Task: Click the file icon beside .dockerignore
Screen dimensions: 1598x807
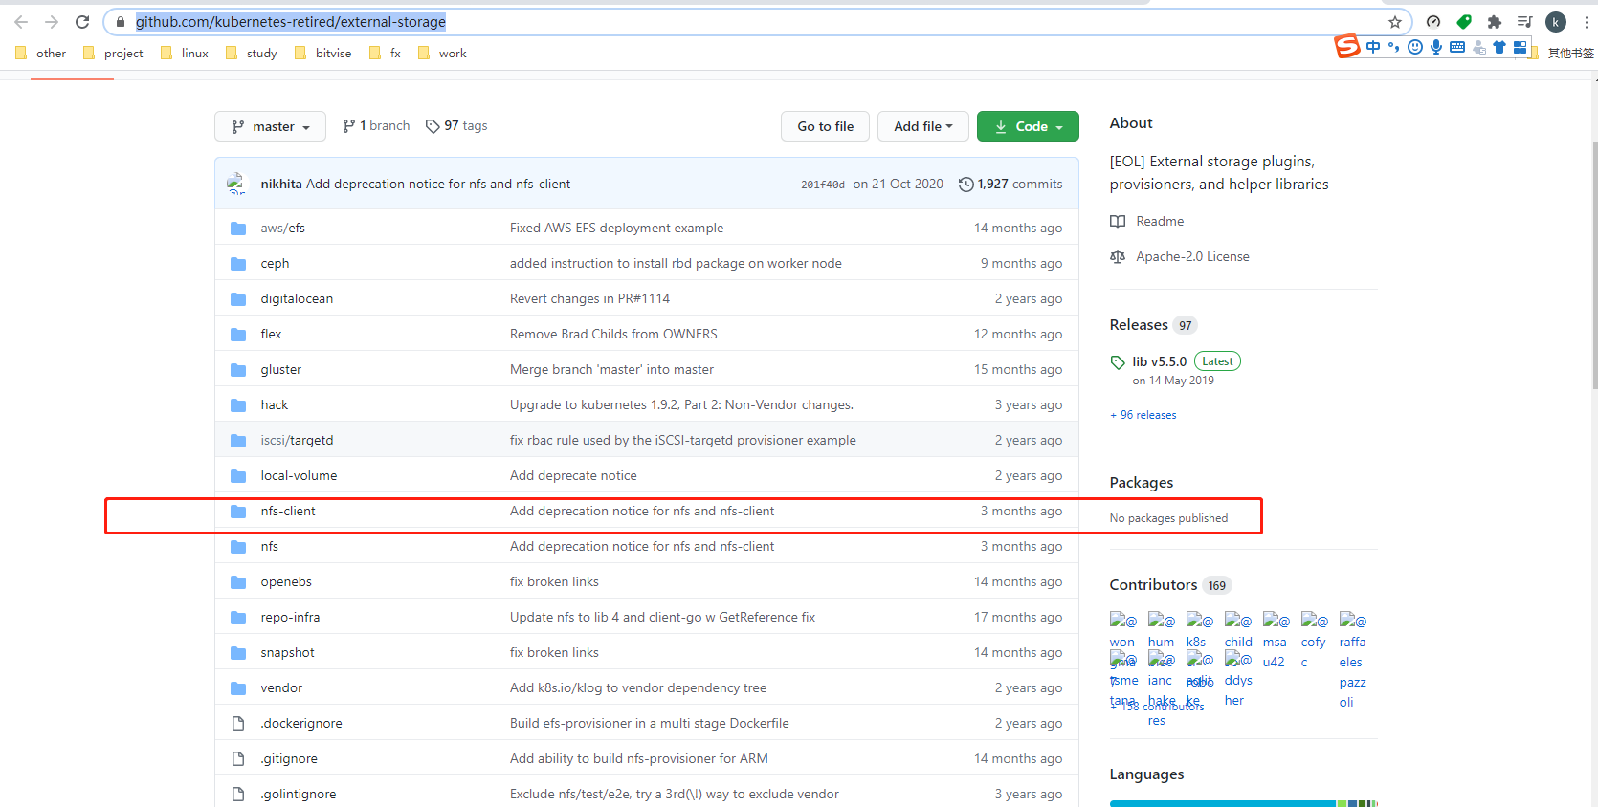Action: click(x=238, y=723)
